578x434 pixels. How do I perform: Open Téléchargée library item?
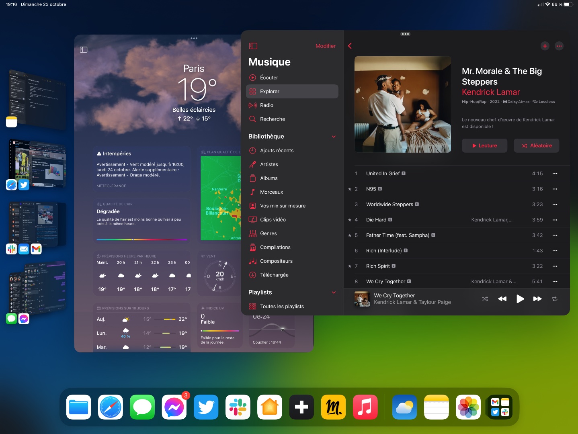[x=292, y=275]
